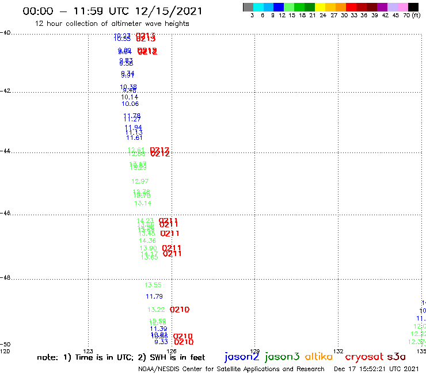This screenshot has height=374, width=426.
Task: Click the jason2 legend label
Action: coord(242,357)
